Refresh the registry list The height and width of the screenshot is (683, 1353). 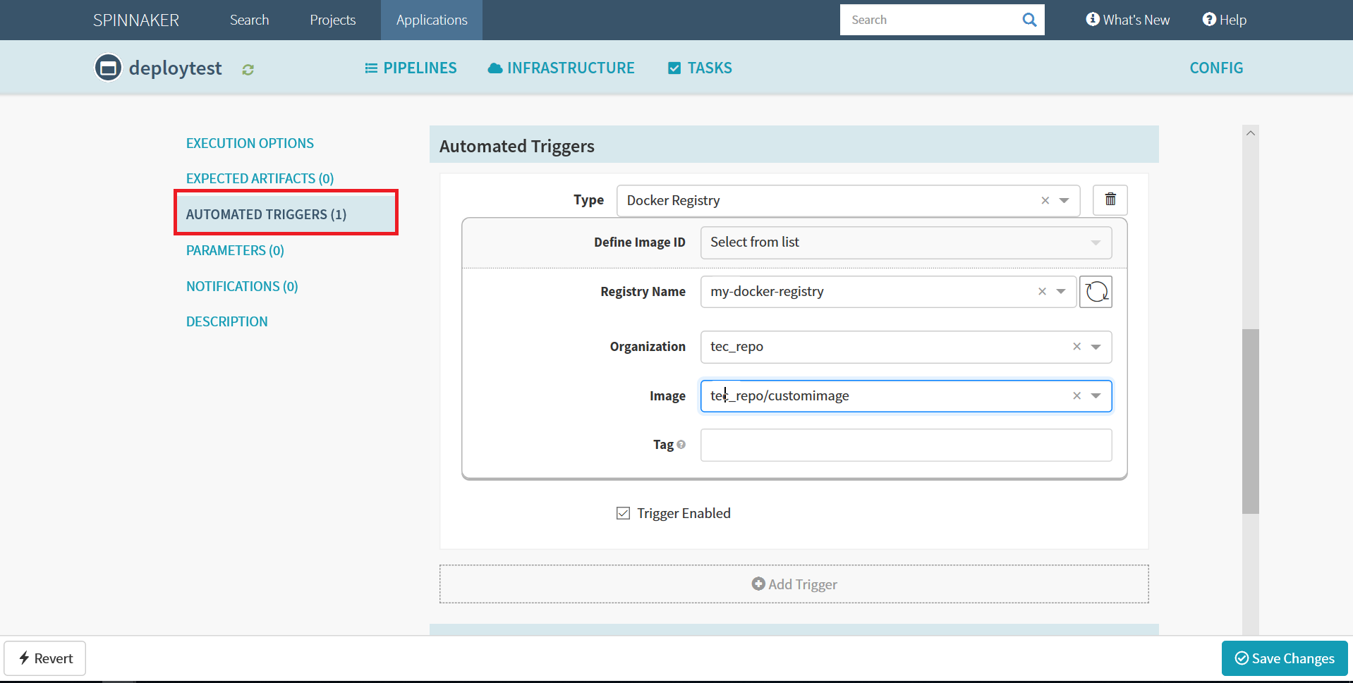tap(1096, 291)
